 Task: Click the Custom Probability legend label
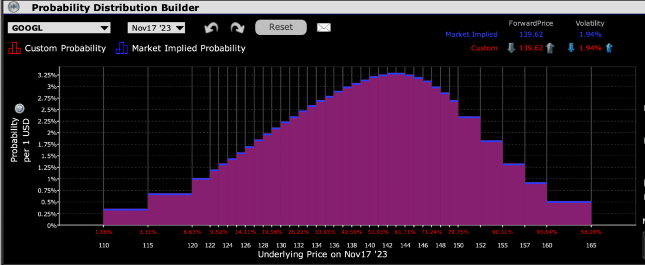pos(66,48)
